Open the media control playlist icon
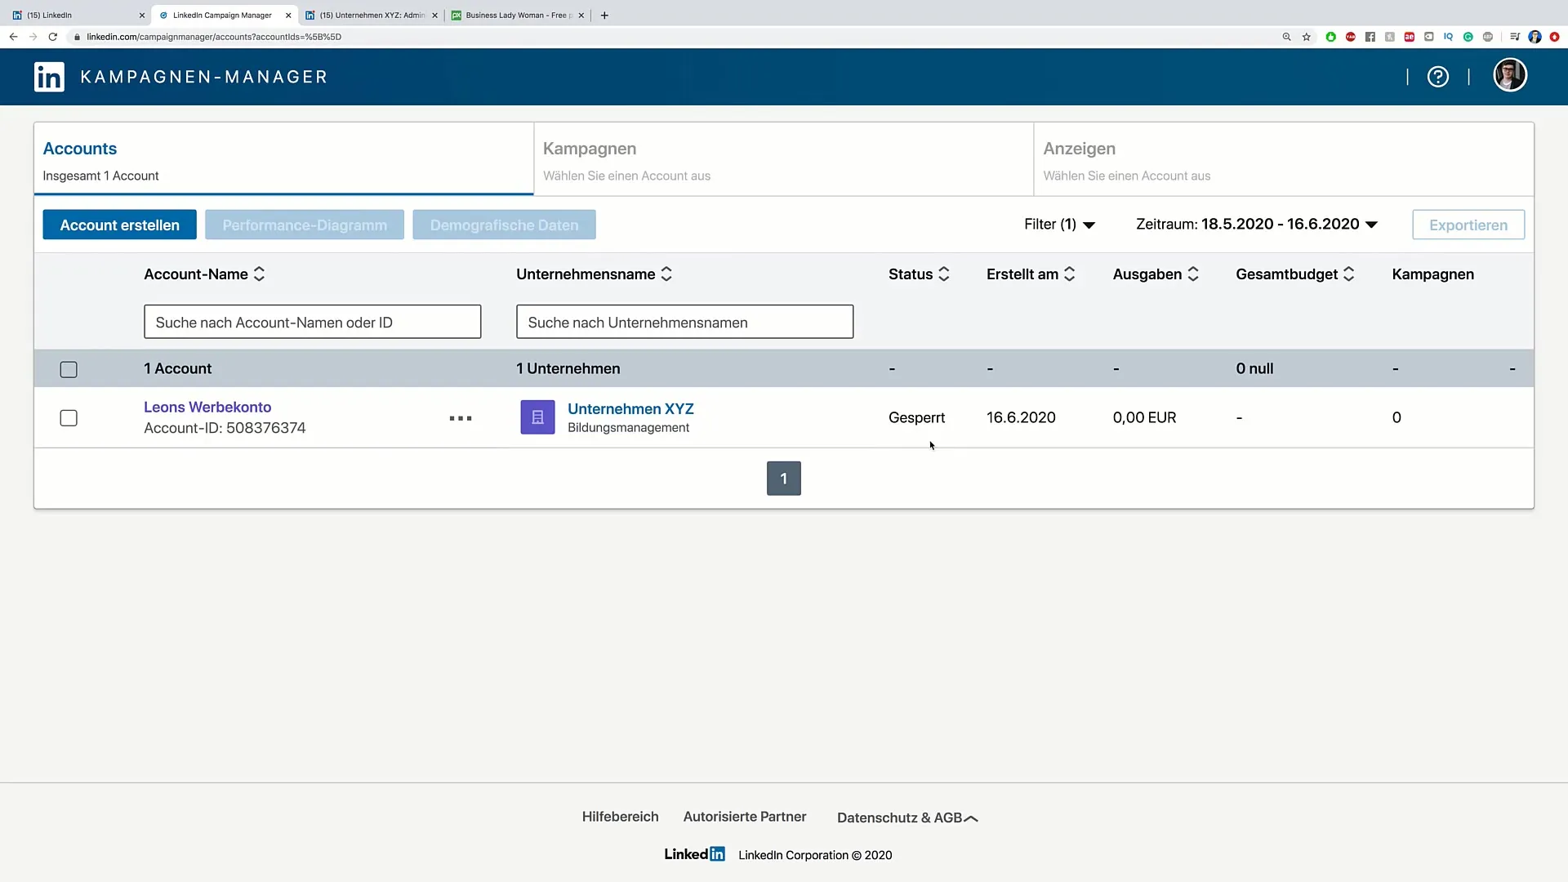 coord(1514,37)
